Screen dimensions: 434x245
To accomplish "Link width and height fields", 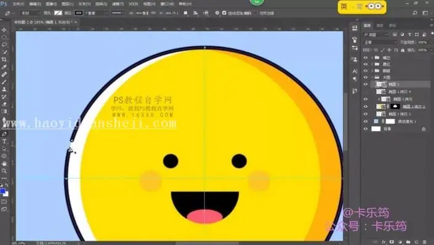I will [154, 13].
